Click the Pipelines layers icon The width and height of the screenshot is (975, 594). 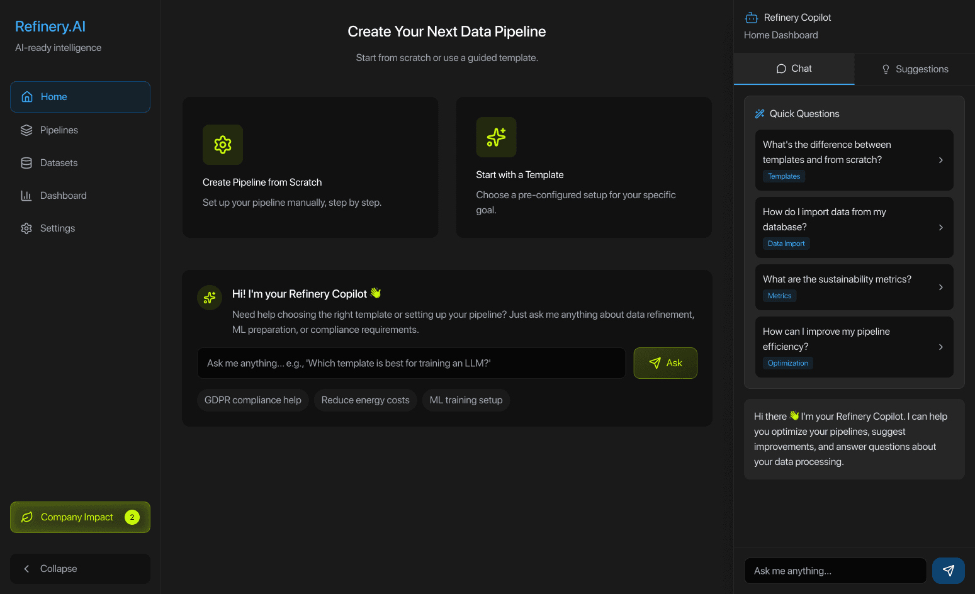pos(26,130)
